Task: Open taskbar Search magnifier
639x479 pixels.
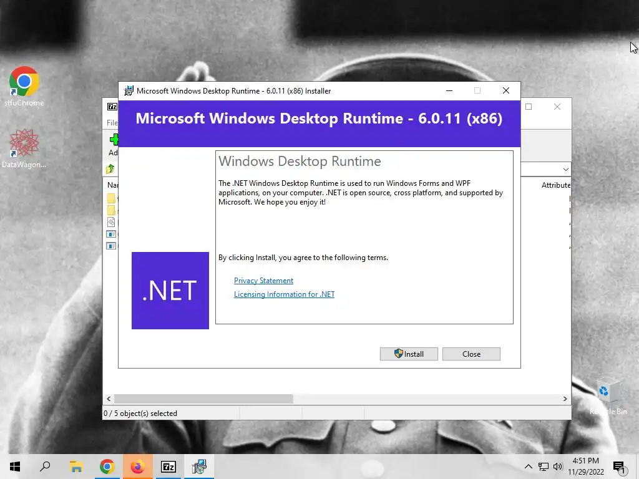Action: [x=45, y=467]
